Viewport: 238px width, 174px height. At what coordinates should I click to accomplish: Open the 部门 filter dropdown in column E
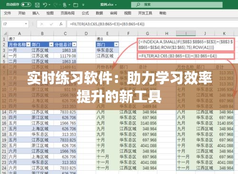pos(116,45)
